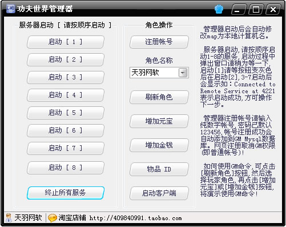Click the blue shirt skin icon
The height and width of the screenshot is (227, 286).
click(x=219, y=9)
